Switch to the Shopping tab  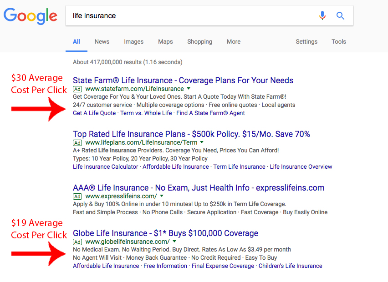[199, 41]
